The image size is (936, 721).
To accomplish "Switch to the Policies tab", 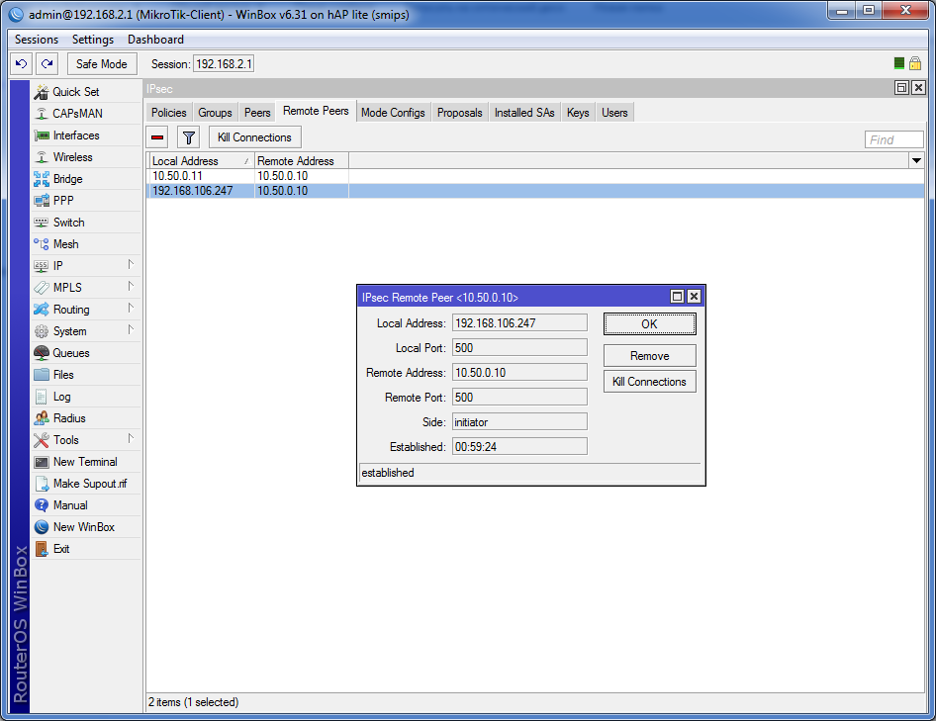I will (168, 112).
